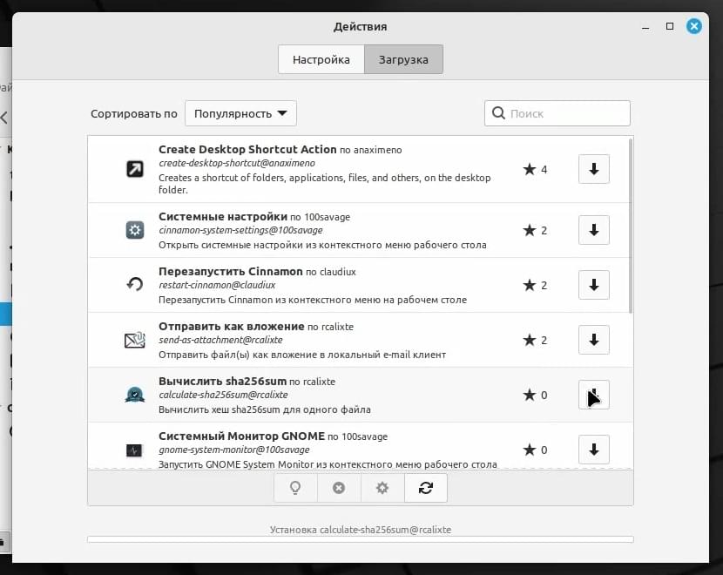Minimize the Действия window
The height and width of the screenshot is (575, 723).
pyautogui.click(x=645, y=27)
